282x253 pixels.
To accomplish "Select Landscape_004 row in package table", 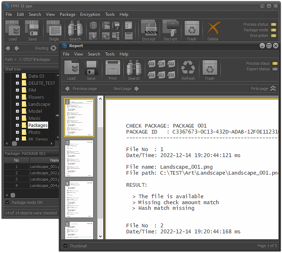I will pyautogui.click(x=32, y=186).
